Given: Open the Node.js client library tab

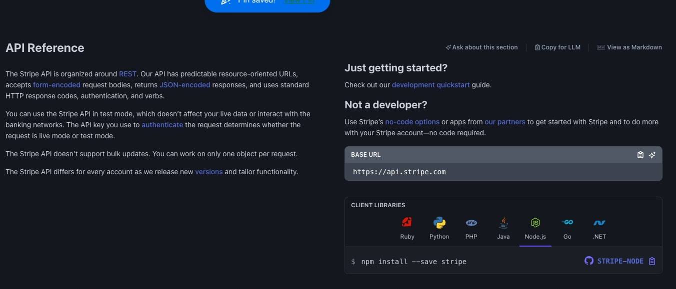Looking at the screenshot, I should 535,230.
